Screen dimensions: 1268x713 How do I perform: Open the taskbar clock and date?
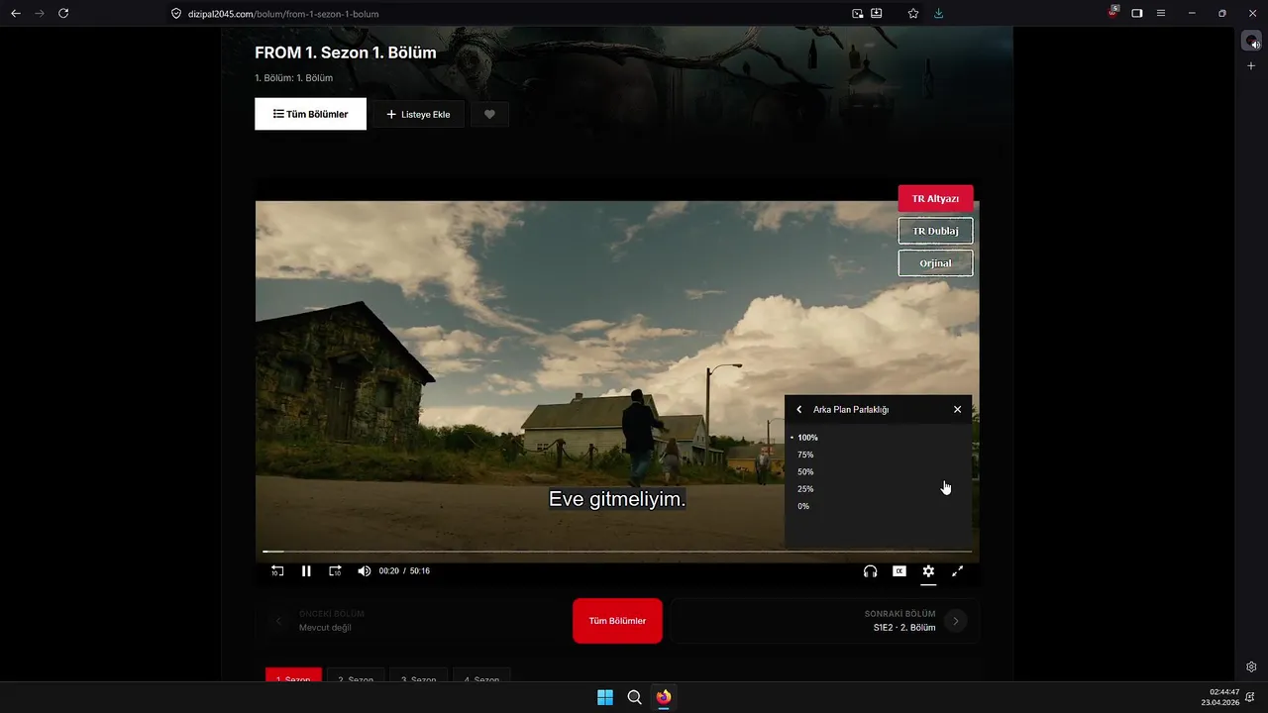tap(1219, 697)
